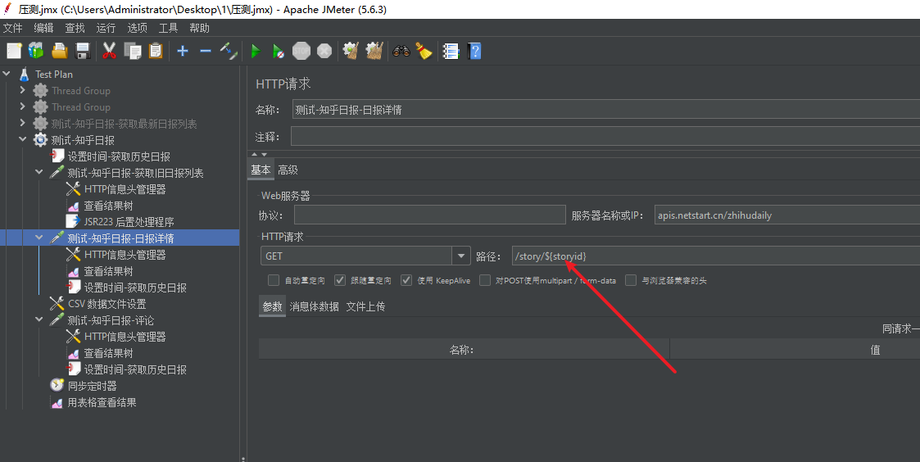920x462 pixels.
Task: Select JSR223 后置处理程序 tree node
Action: [x=129, y=222]
